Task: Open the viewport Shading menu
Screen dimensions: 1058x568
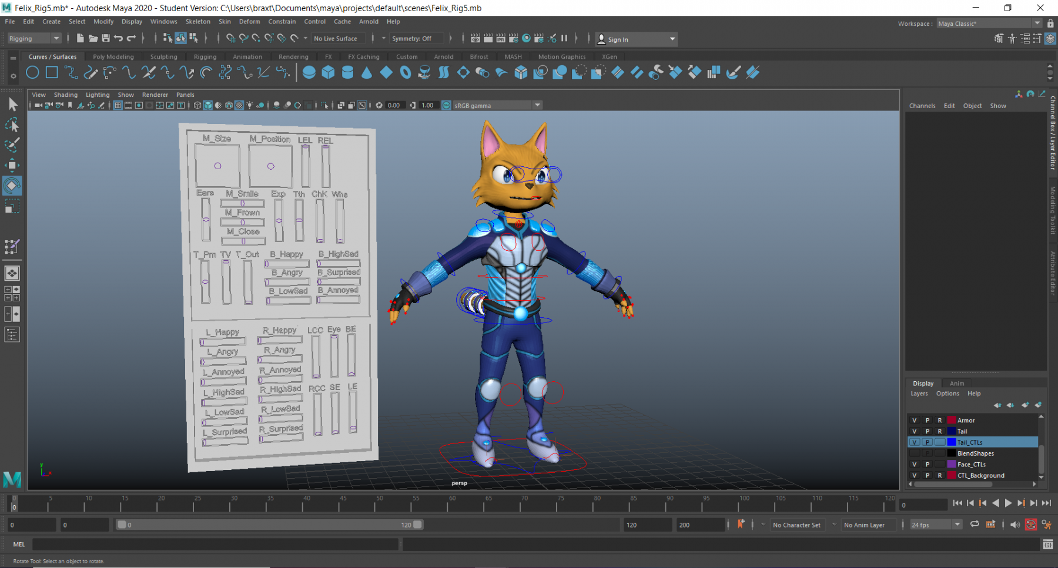Action: [x=65, y=95]
